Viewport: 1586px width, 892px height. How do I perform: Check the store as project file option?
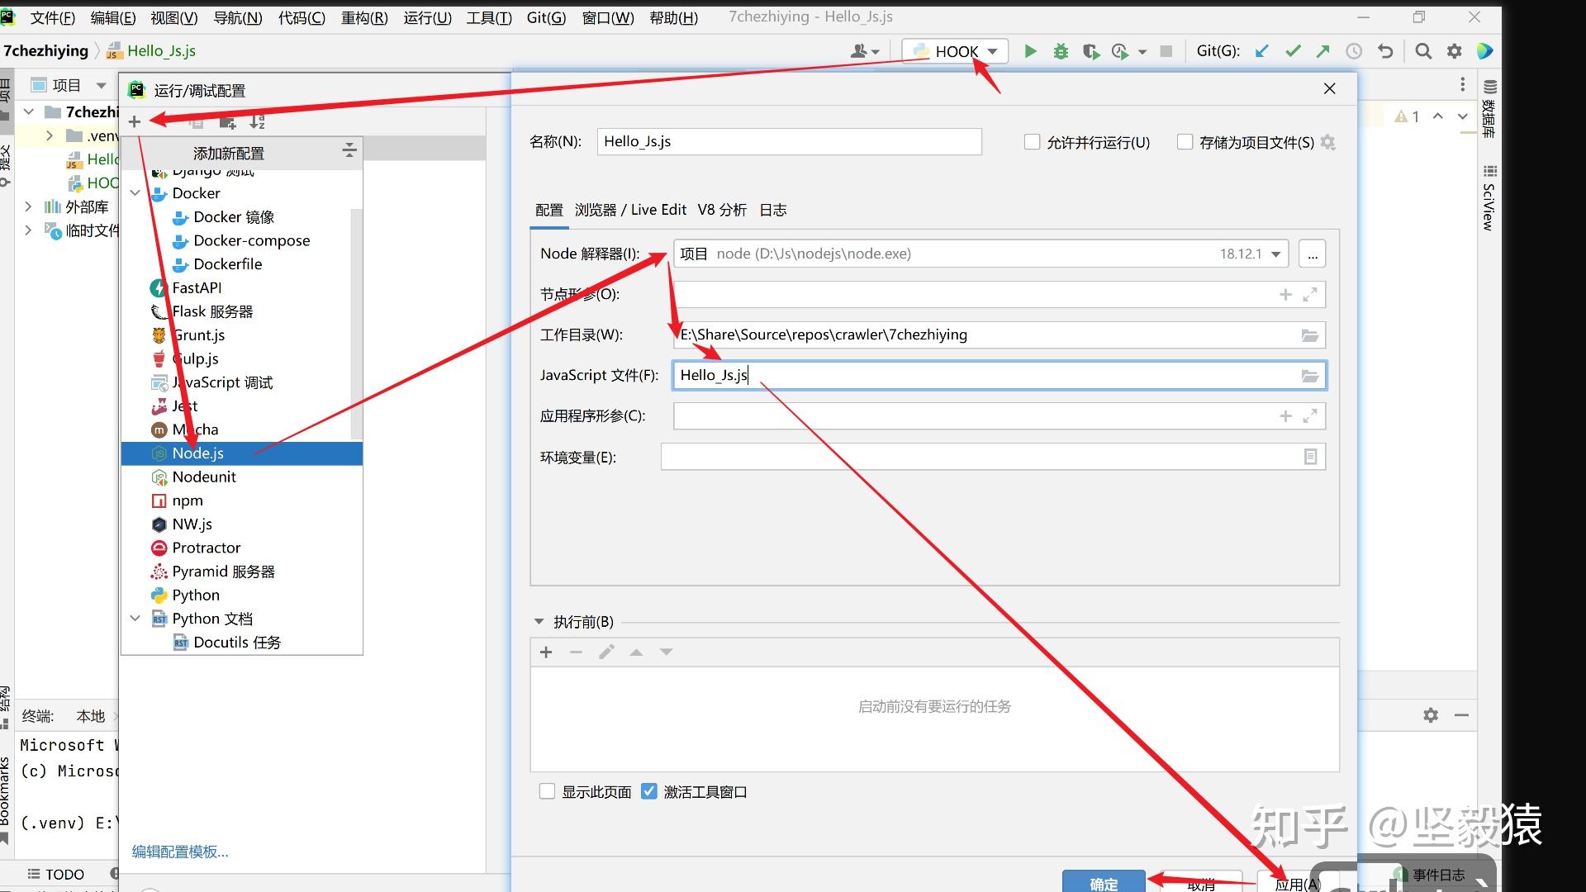point(1185,142)
